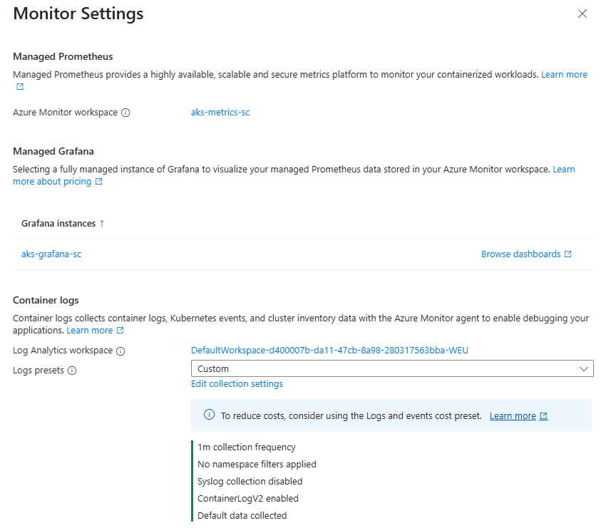
Task: Click info icon beside Log Analytics workspace
Action: [x=120, y=351]
